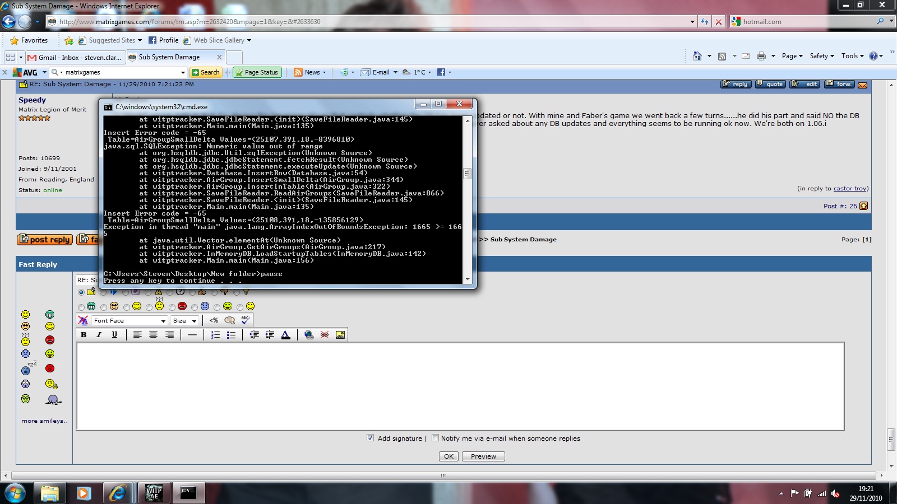Screen dimensions: 897x504
Task: Select the confused ??? smiley radio button
Action: [149, 307]
